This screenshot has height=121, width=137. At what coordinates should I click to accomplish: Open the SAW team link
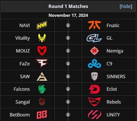coord(25,76)
